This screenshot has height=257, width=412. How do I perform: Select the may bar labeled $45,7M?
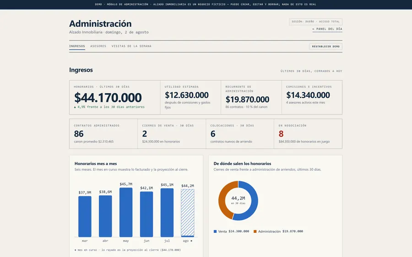tap(126, 212)
